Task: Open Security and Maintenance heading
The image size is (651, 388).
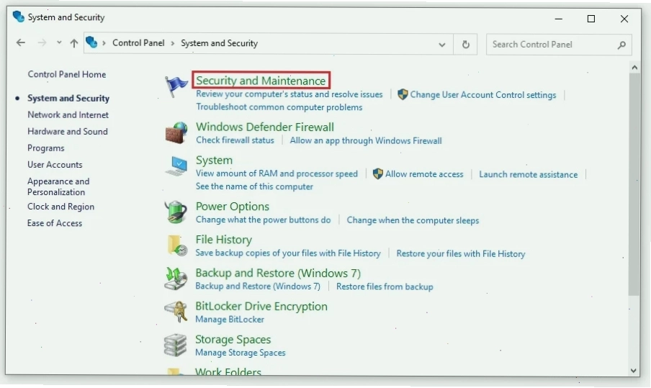Action: [x=261, y=81]
